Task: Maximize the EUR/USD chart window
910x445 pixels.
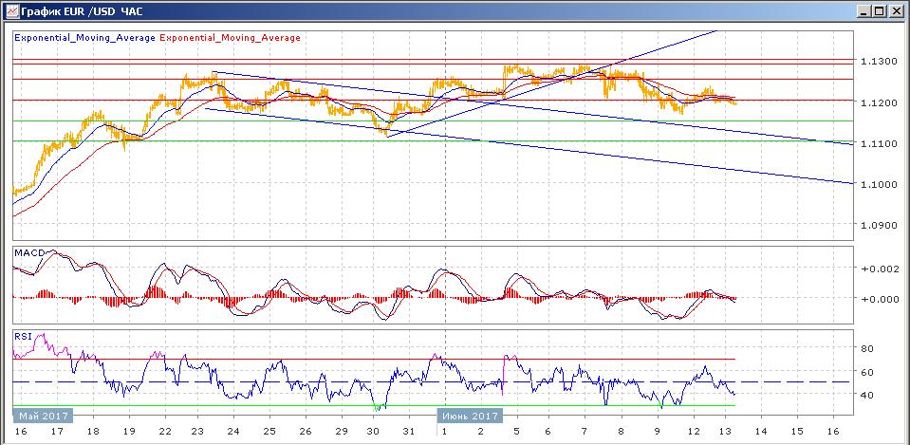Action: point(880,10)
